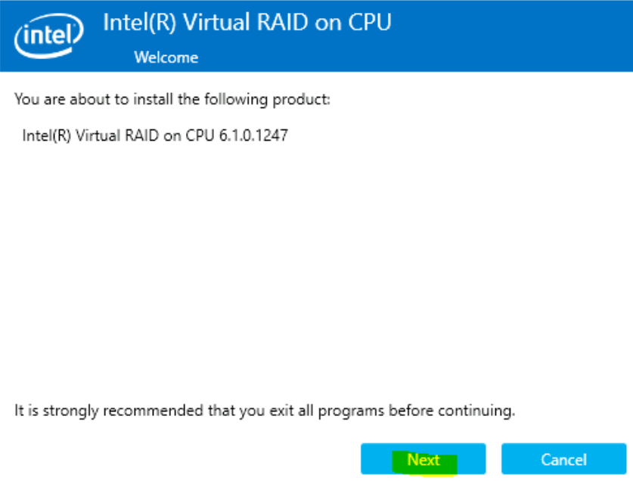
Task: Click the exit all programs recommendation text
Action: (265, 411)
